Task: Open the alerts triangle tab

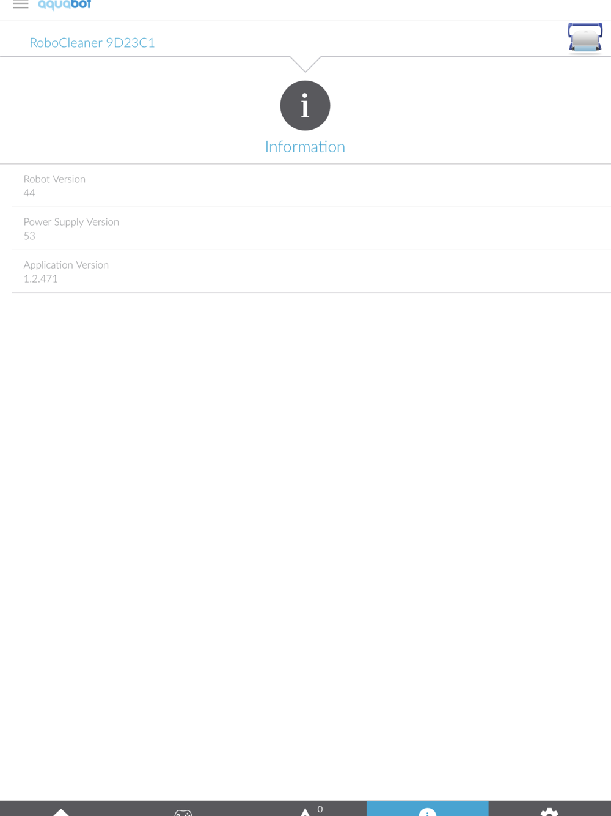Action: [305, 810]
